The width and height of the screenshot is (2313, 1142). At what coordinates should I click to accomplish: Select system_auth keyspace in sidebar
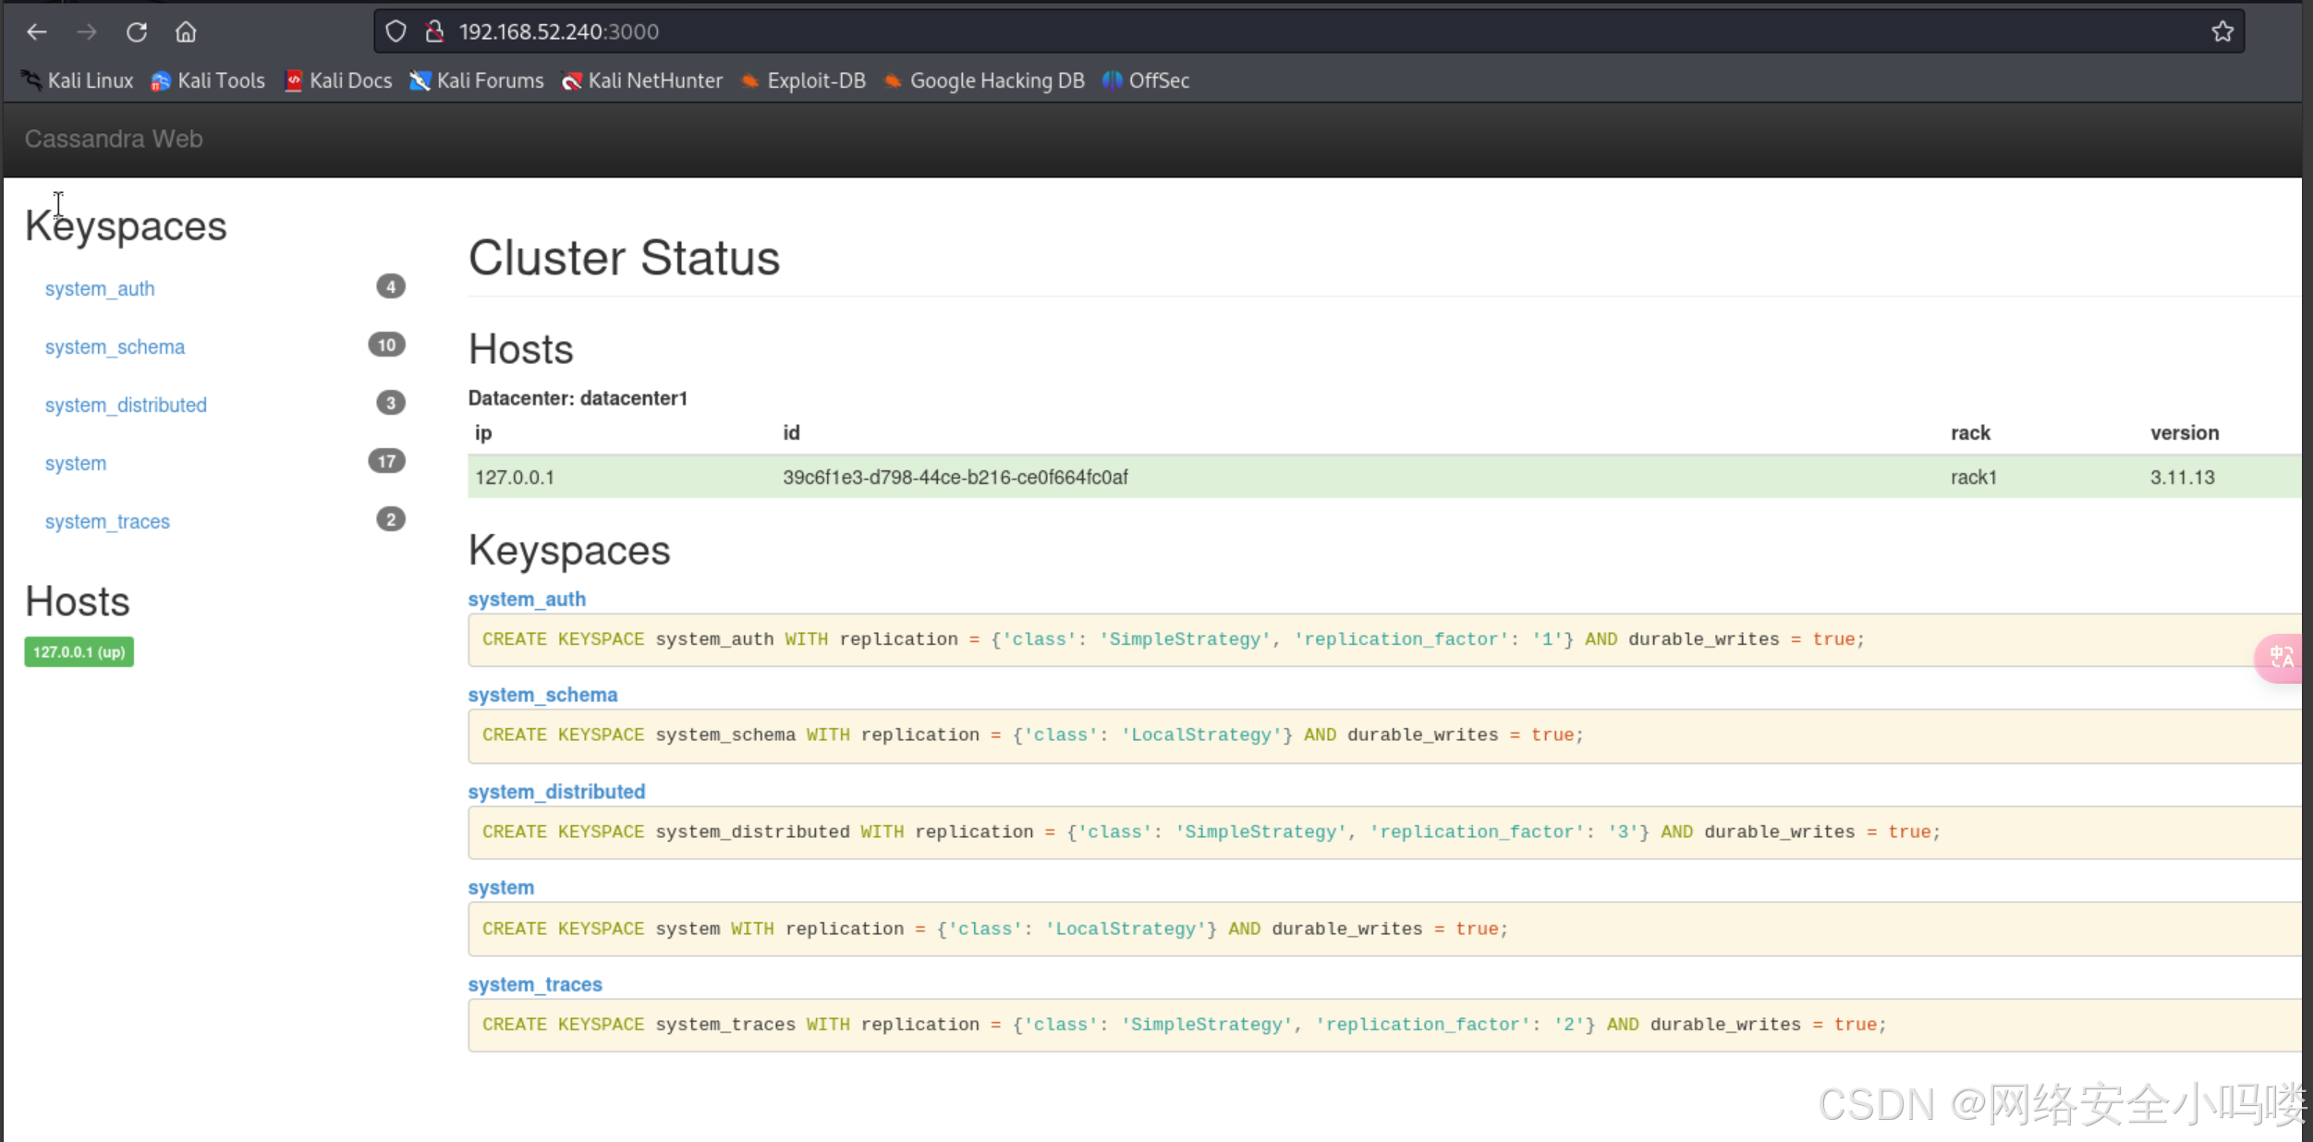(100, 289)
